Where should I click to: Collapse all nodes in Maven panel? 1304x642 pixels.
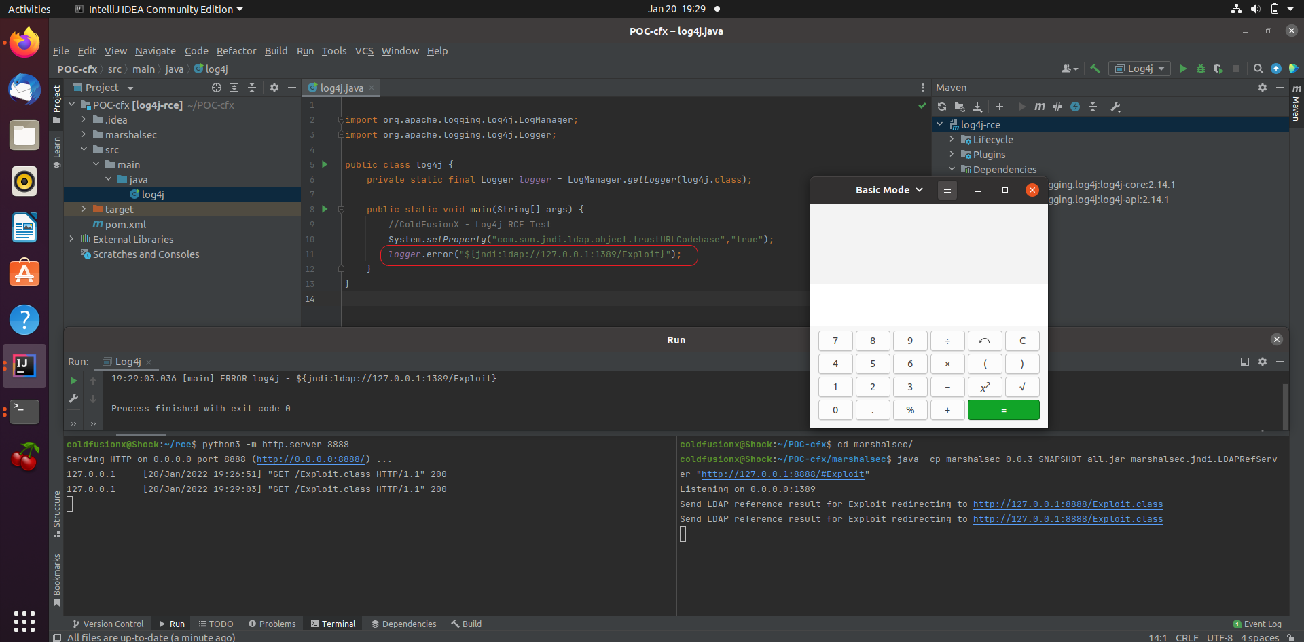1093,107
